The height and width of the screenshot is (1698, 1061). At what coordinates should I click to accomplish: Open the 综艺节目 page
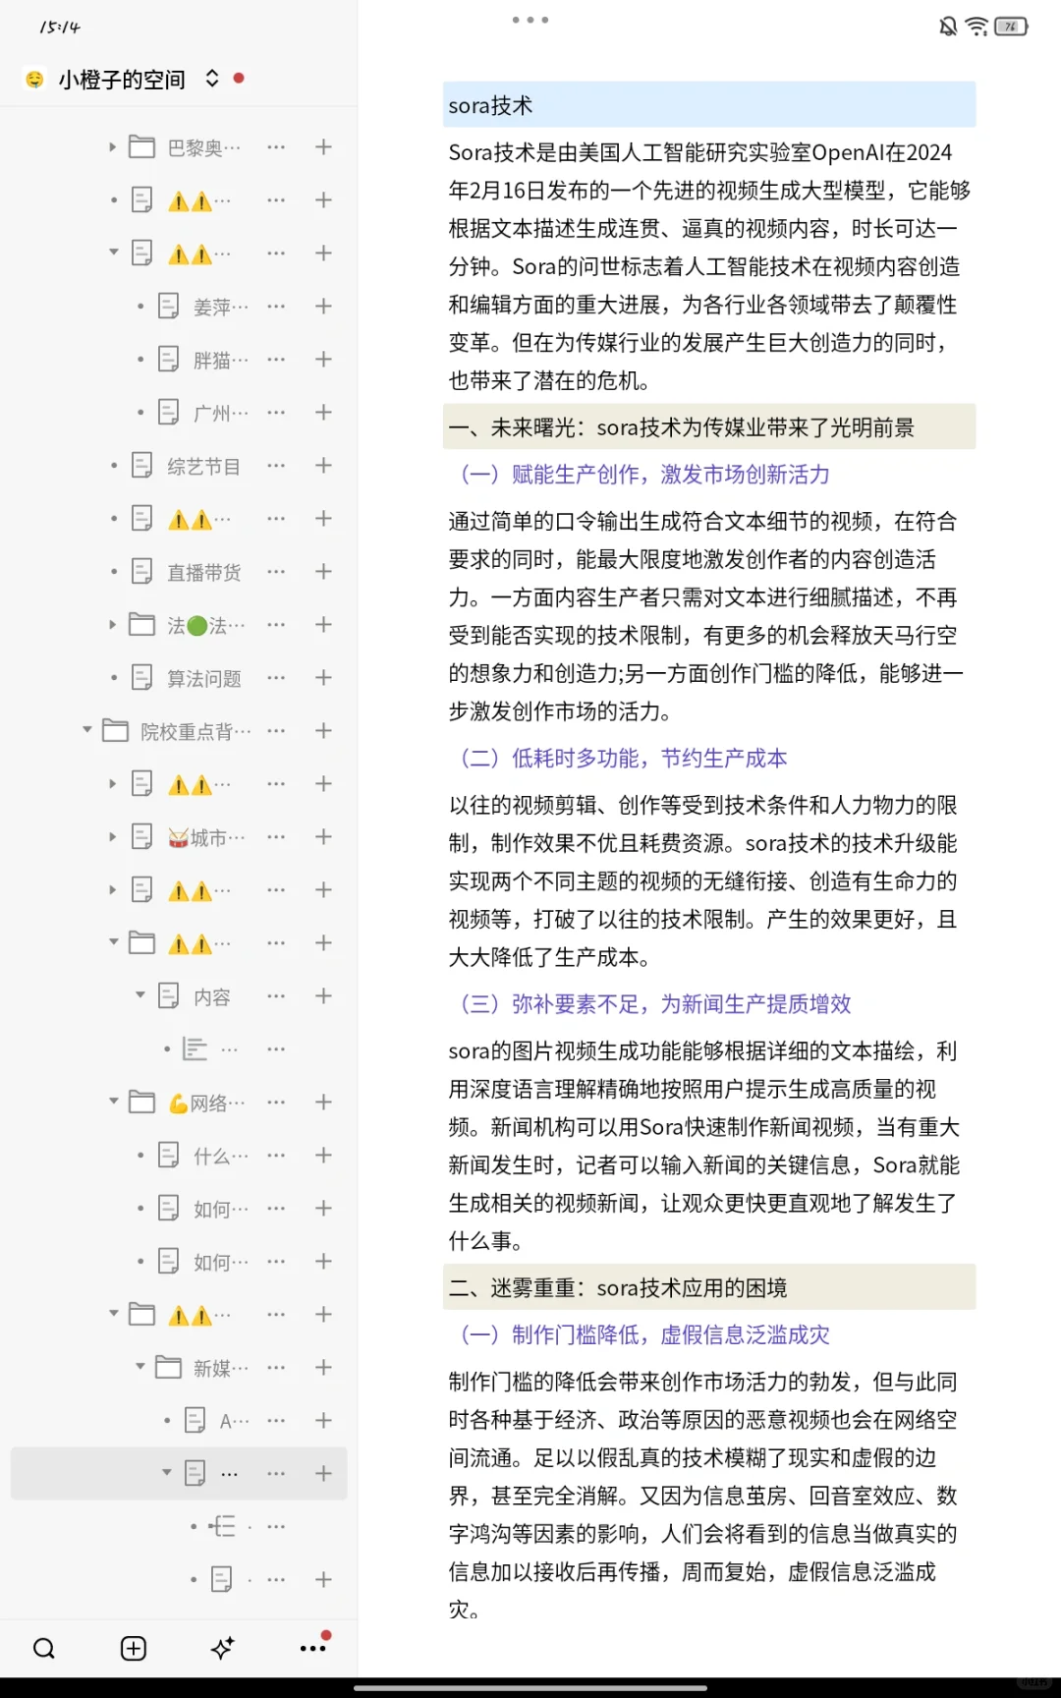[203, 466]
